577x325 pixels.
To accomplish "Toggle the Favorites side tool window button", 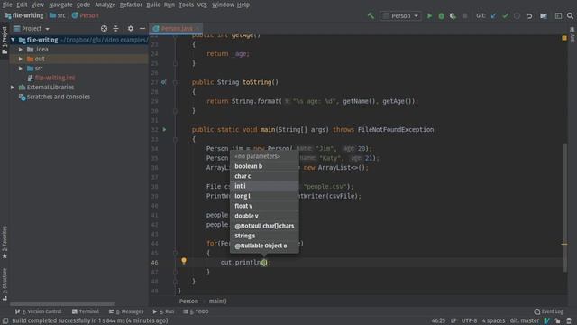I will point(5,242).
